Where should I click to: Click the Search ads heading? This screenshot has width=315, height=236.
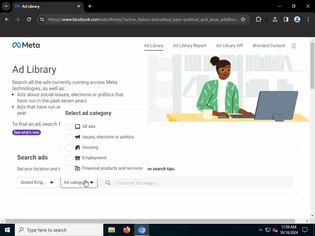tap(32, 158)
